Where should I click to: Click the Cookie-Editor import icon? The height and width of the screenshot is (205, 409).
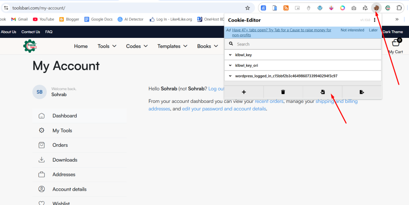[322, 92]
